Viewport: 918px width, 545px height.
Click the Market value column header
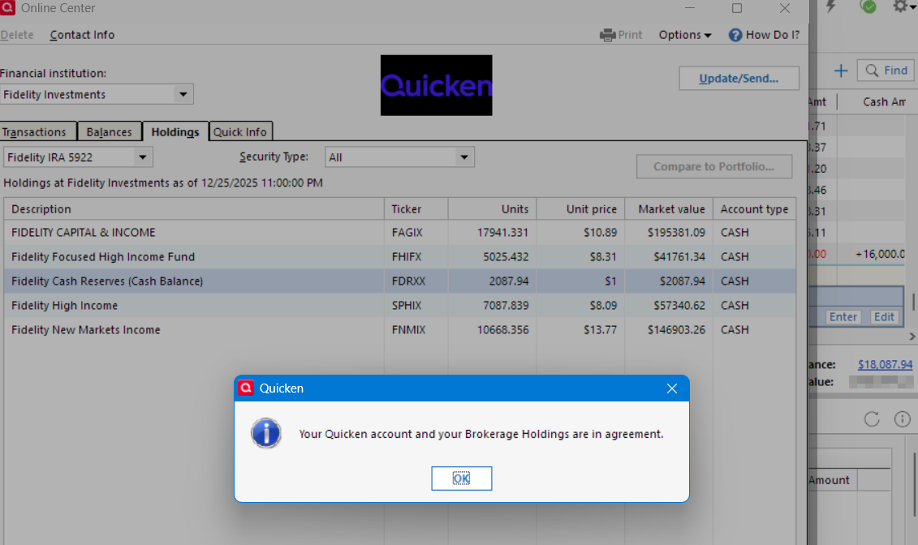[669, 209]
